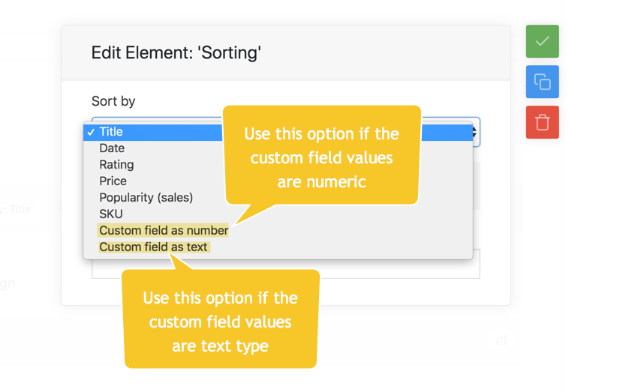Click the yellow text type callout
The width and height of the screenshot is (632, 392).
pyautogui.click(x=221, y=321)
